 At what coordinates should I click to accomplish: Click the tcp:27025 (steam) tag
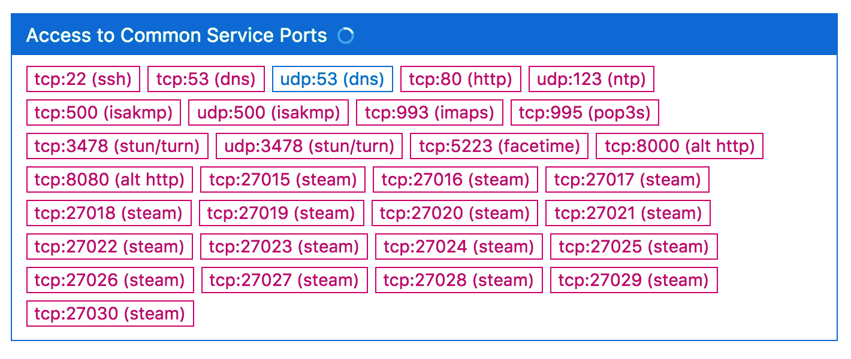pos(634,247)
